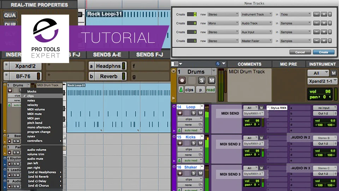Image resolution: width=339 pixels, height=191 pixels.
Task: Click the blue clock icon in mix header
Action: pos(218,64)
